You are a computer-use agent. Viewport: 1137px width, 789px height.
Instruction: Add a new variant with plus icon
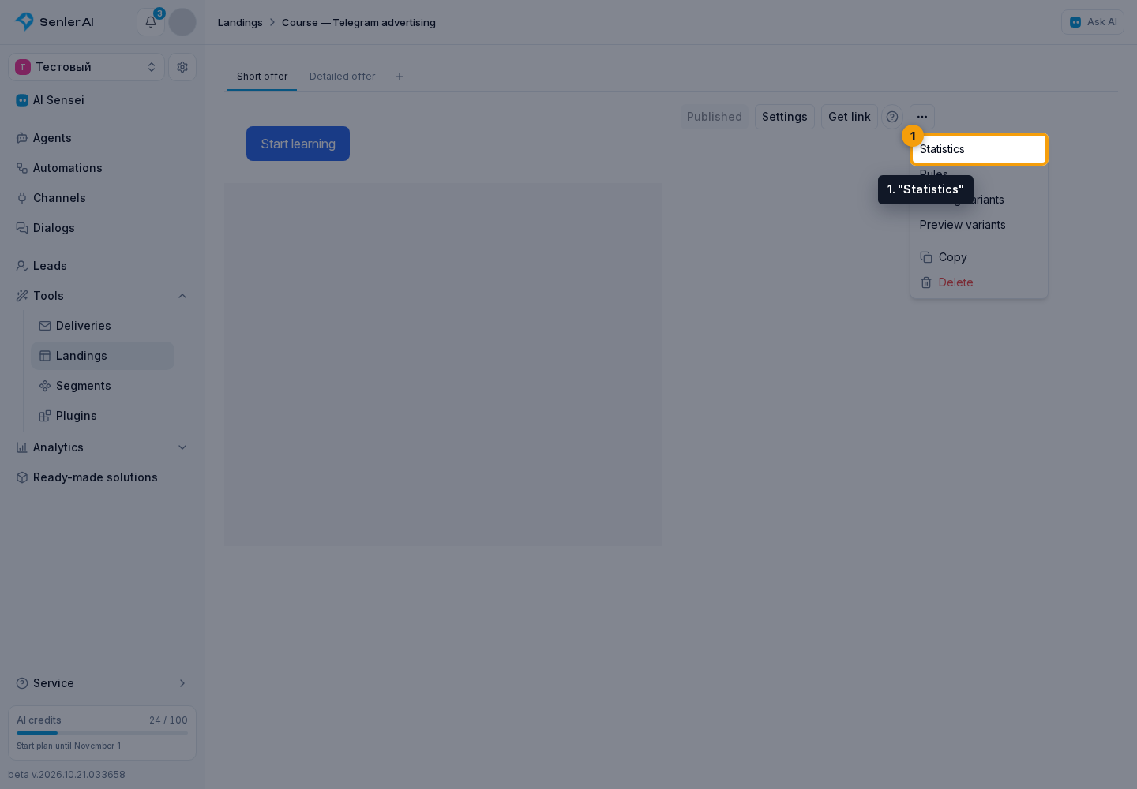click(400, 77)
